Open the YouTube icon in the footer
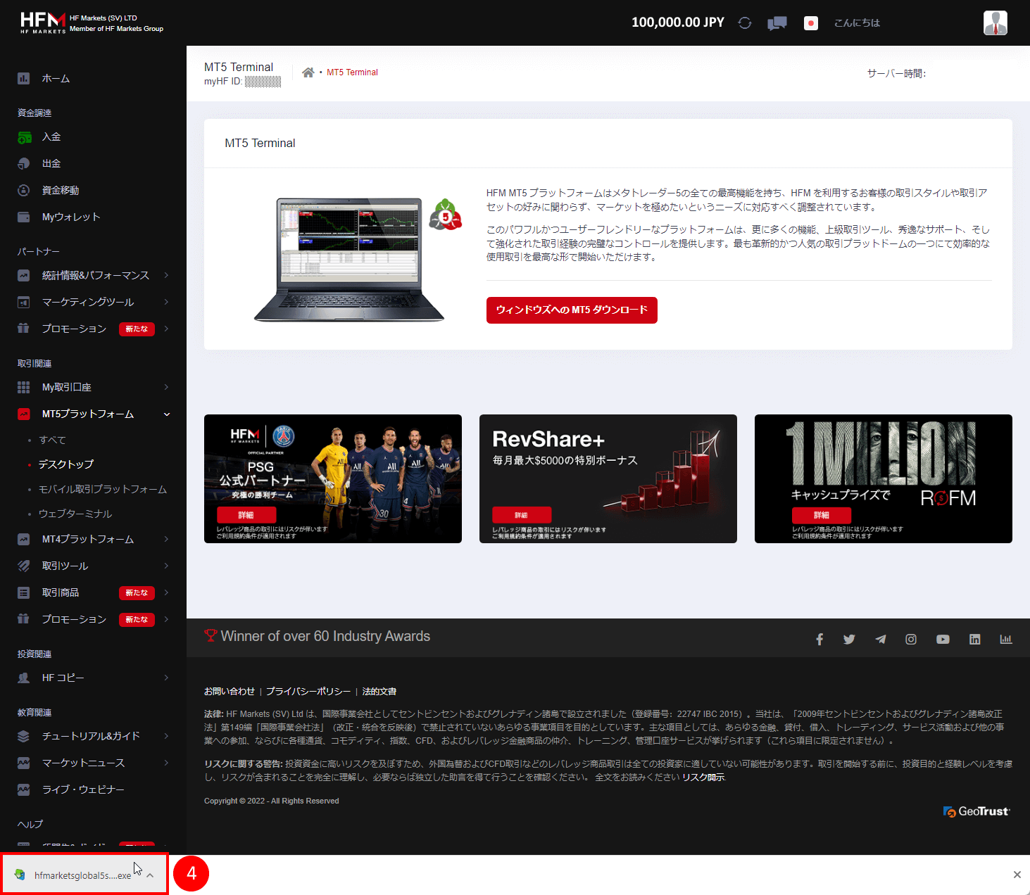 [943, 639]
